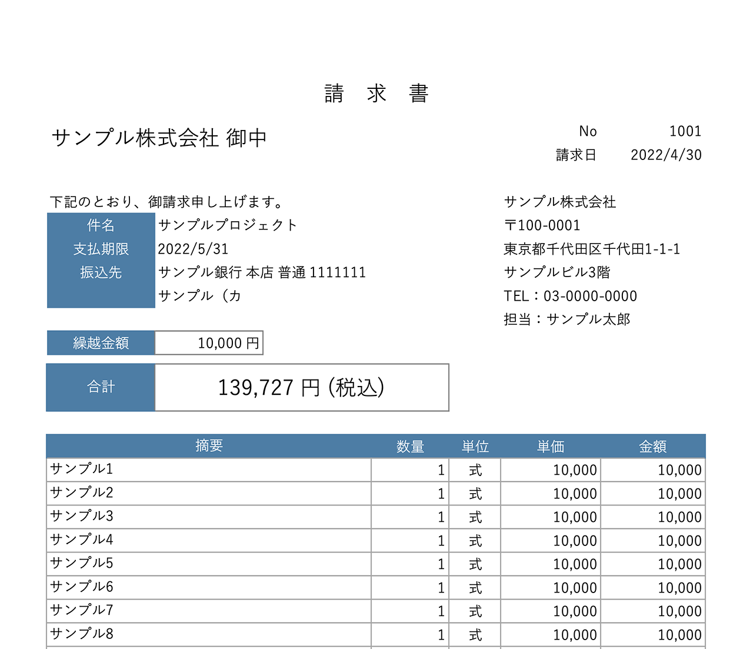Click the 東京都千代田区千代田1-1-1 address line
Screen dimensions: 753x649
point(591,248)
